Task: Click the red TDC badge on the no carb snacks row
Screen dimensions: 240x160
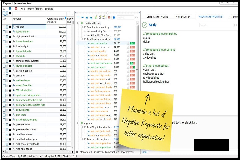Action: click(x=133, y=51)
